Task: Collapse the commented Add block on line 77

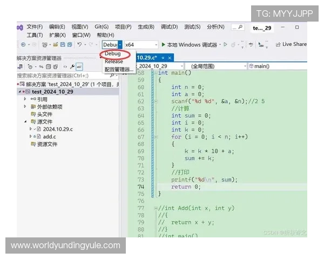Action: point(156,208)
